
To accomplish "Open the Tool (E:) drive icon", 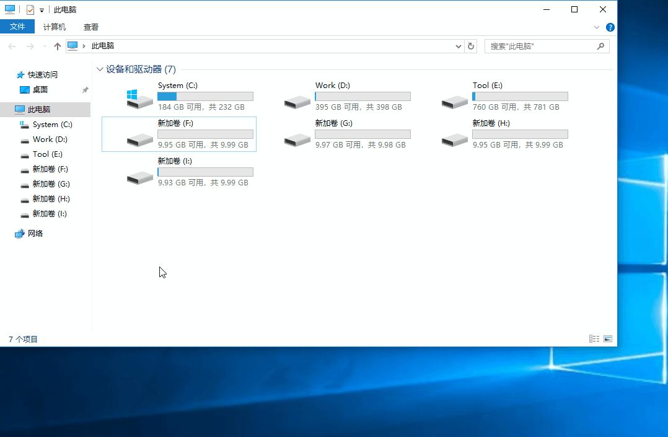I will pos(455,102).
